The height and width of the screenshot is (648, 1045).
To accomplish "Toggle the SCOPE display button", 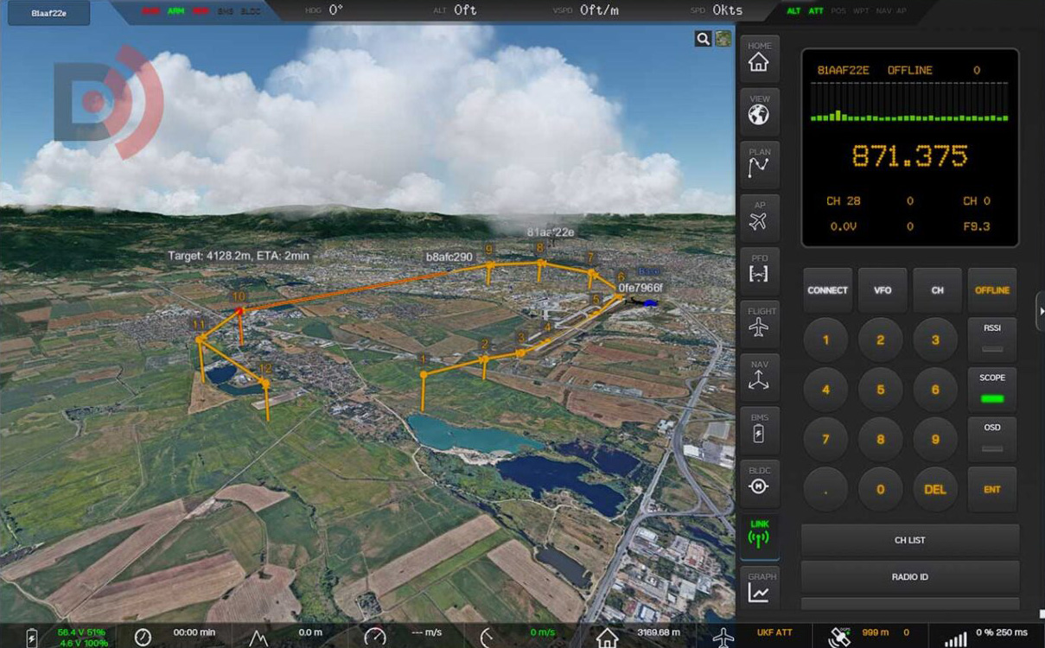I will (x=991, y=389).
